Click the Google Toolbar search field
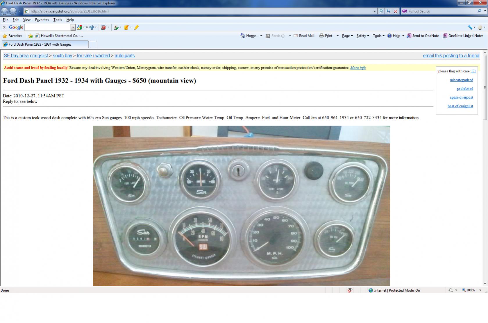The height and width of the screenshot is (323, 488). [x=48, y=27]
